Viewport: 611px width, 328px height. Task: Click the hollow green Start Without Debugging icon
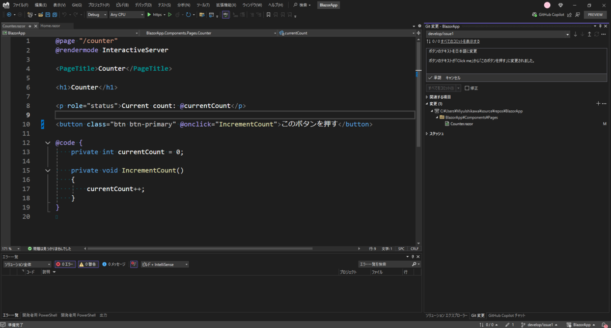click(x=170, y=15)
